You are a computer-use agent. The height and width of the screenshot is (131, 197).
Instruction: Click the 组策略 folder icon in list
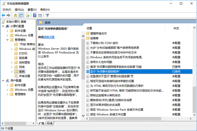coord(88,38)
